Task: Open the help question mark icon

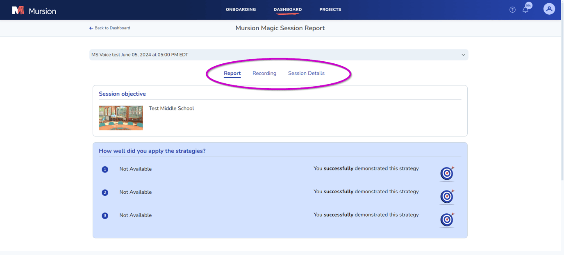Action: tap(512, 10)
